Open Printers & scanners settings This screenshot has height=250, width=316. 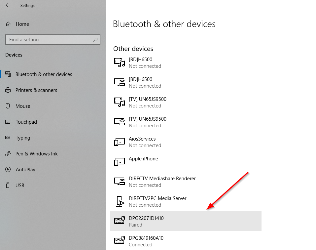tap(36, 90)
